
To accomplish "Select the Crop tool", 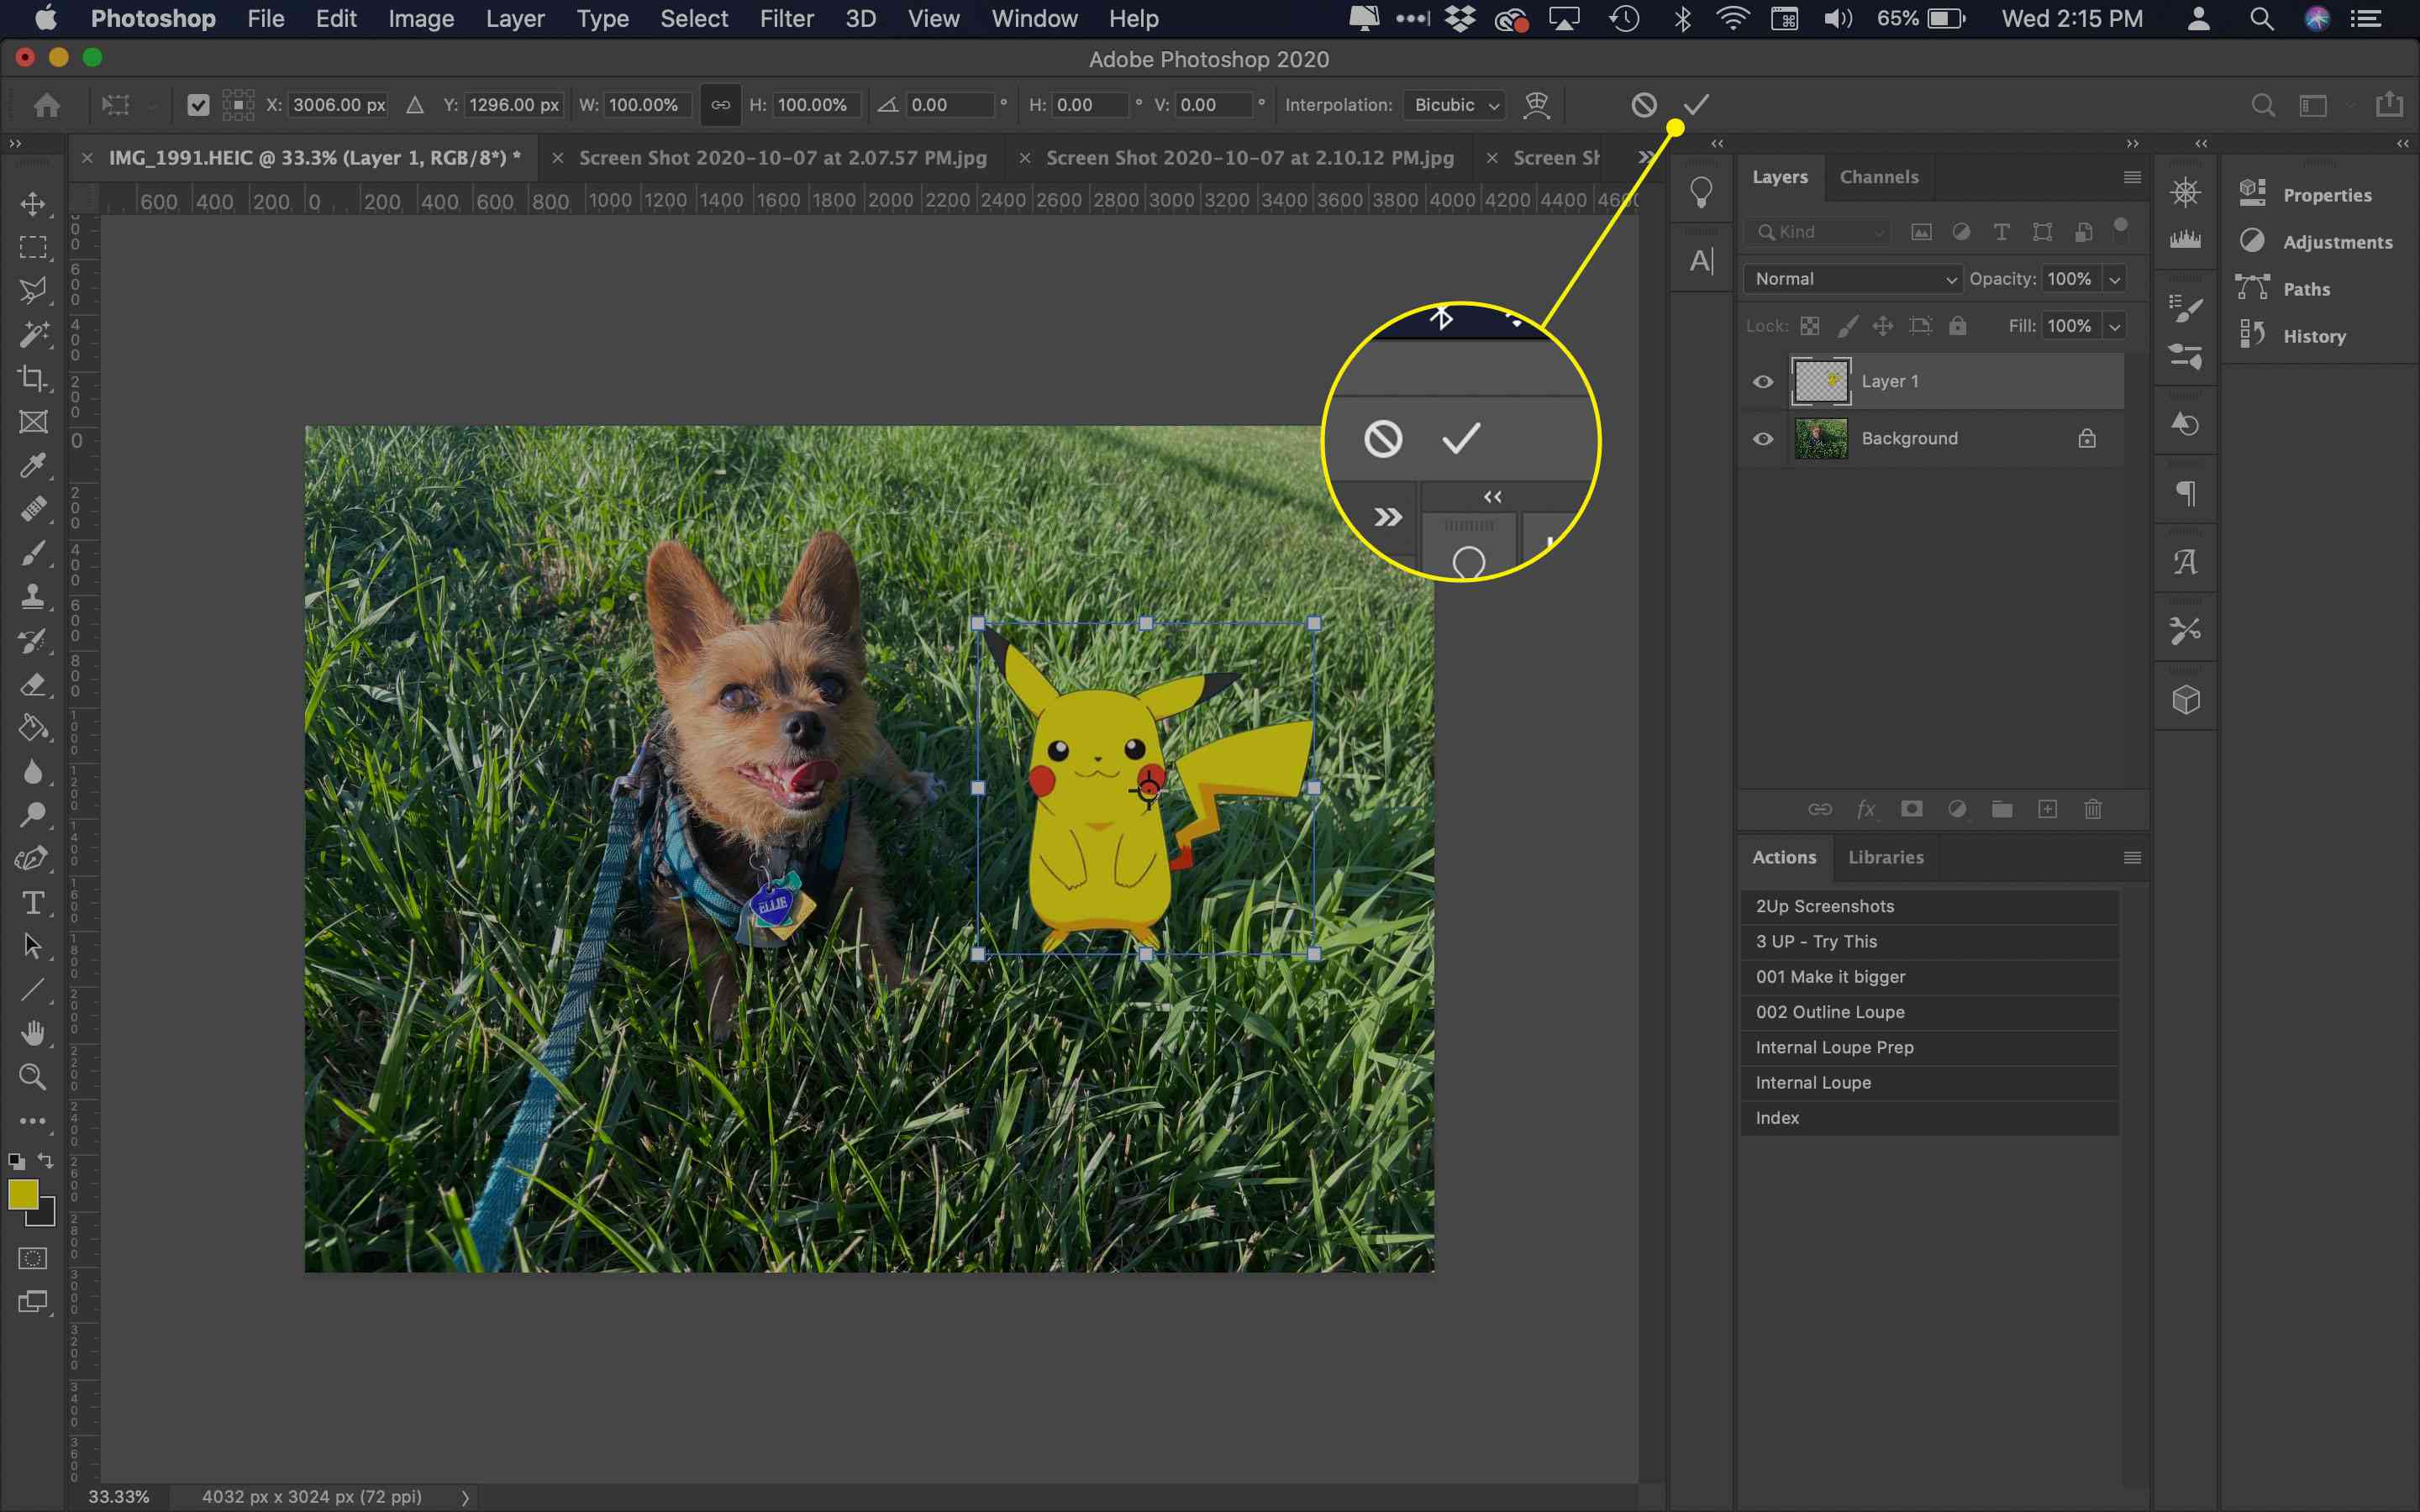I will [33, 378].
